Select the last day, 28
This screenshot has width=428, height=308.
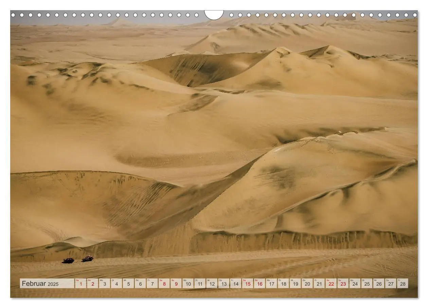point(403,284)
